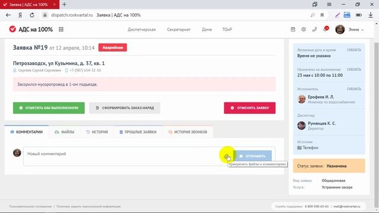Screen dimensions: 379x213
Task: Click Сформировать заказ-наряд button
Action: 124,108
